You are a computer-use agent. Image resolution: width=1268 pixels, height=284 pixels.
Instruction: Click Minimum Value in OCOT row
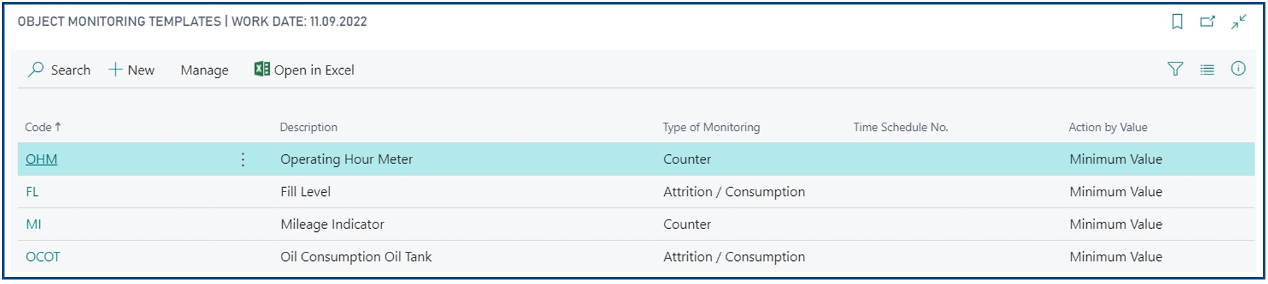(x=1116, y=257)
